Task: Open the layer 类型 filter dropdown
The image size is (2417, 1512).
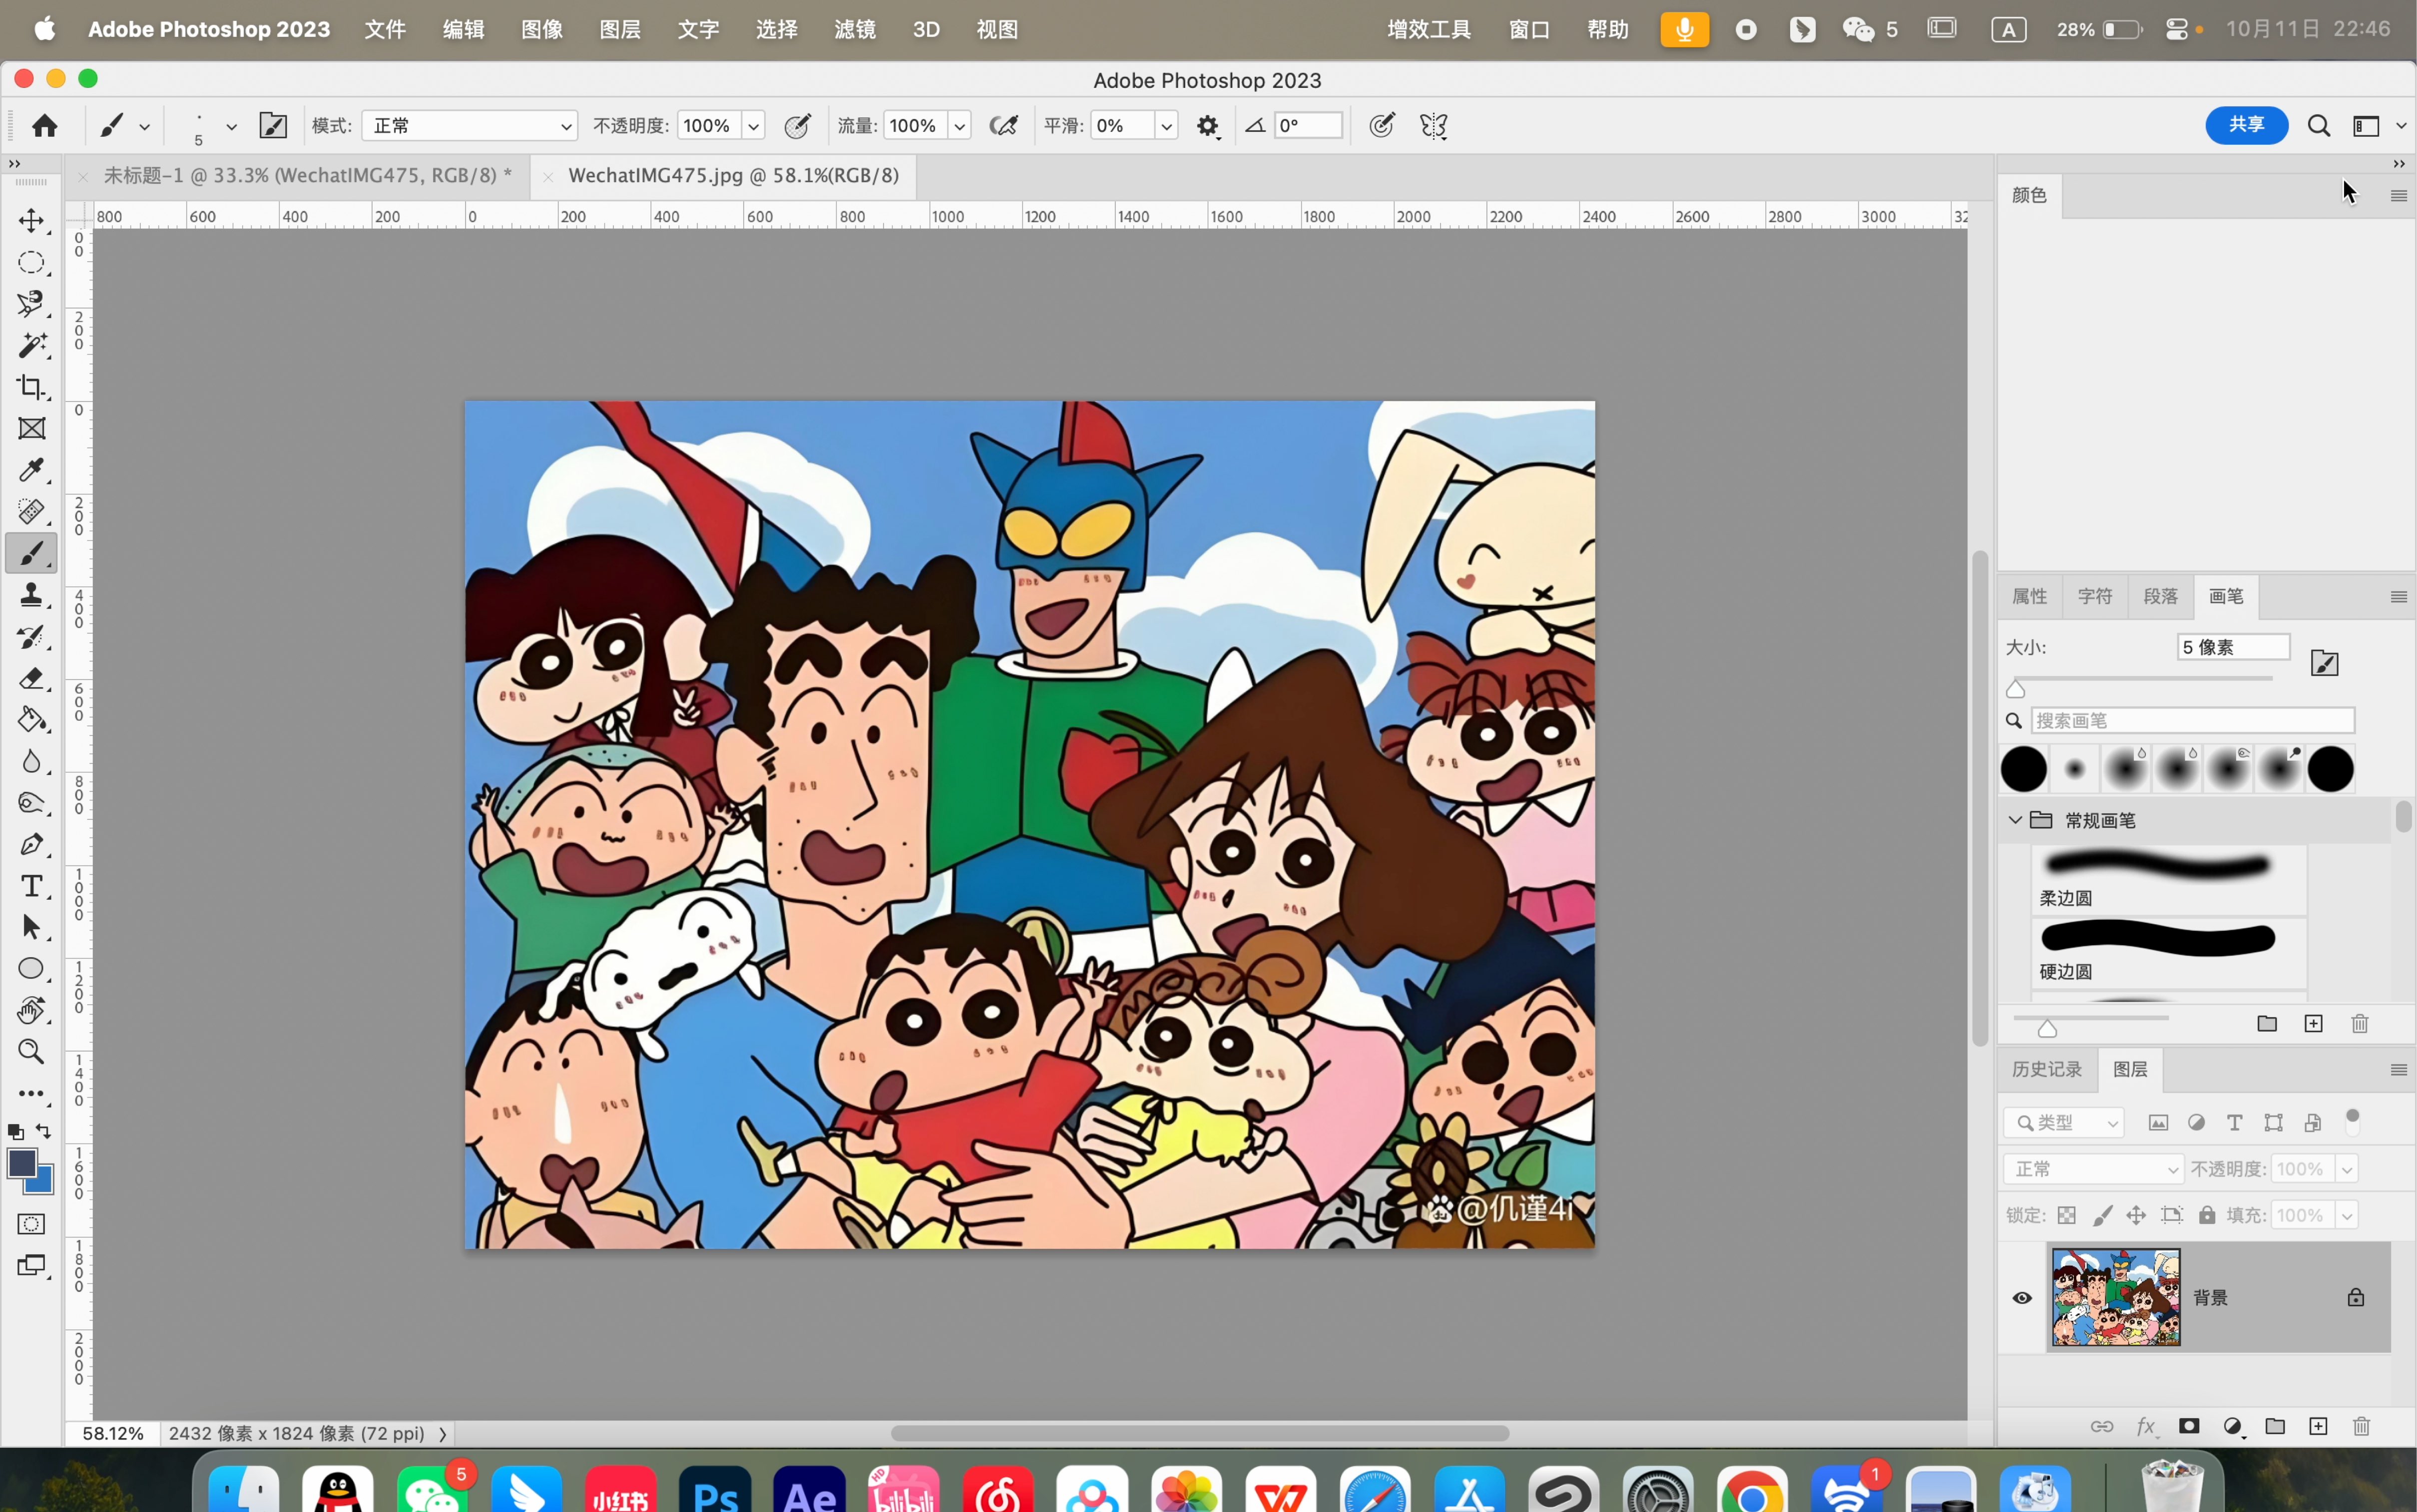Action: point(2064,1122)
